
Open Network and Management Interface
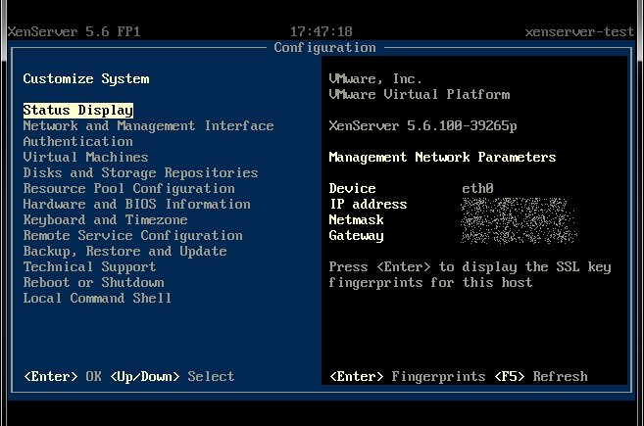click(148, 126)
